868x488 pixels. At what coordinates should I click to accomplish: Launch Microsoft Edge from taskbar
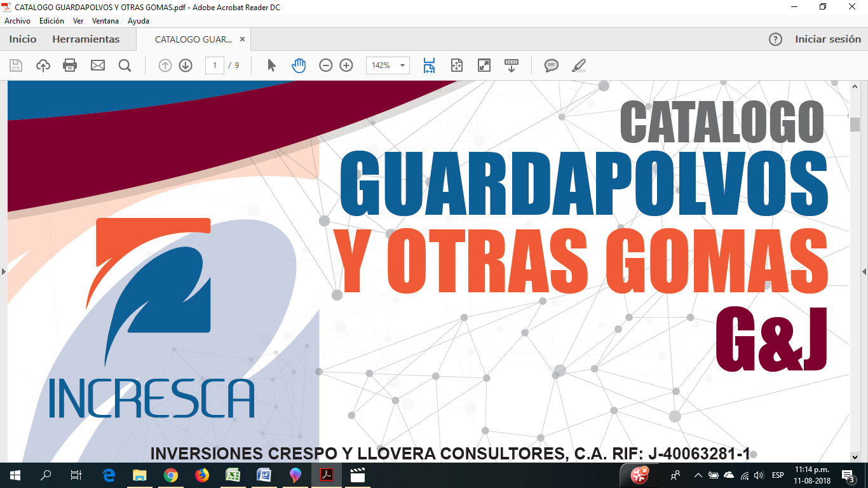(x=109, y=475)
